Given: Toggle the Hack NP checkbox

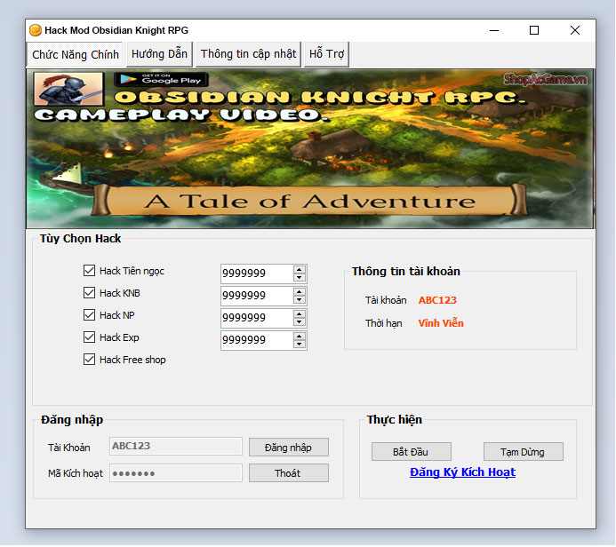Looking at the screenshot, I should point(89,314).
